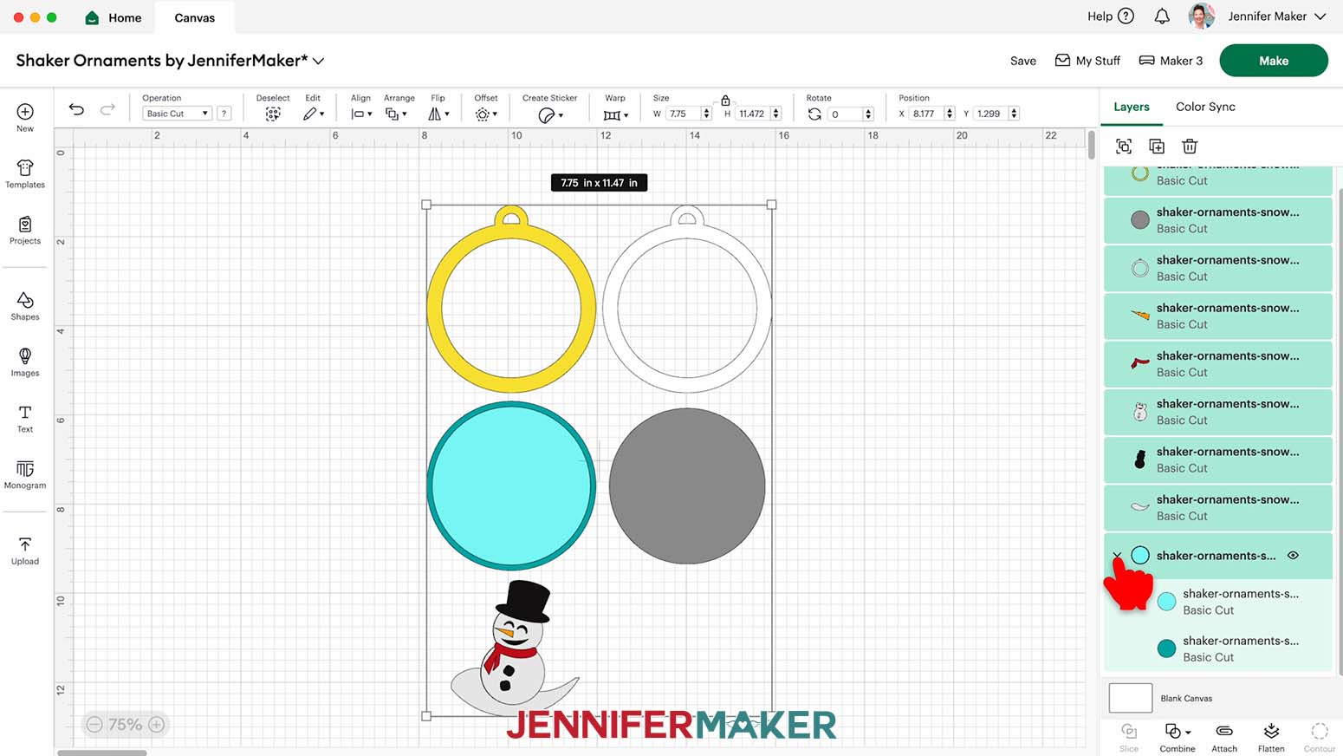Rotate using the Rotate icon
The image size is (1343, 756).
pyautogui.click(x=814, y=114)
